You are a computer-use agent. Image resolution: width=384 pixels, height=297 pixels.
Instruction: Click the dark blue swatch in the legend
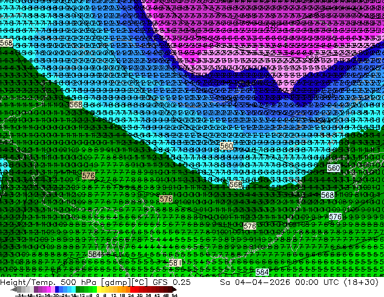(57, 289)
